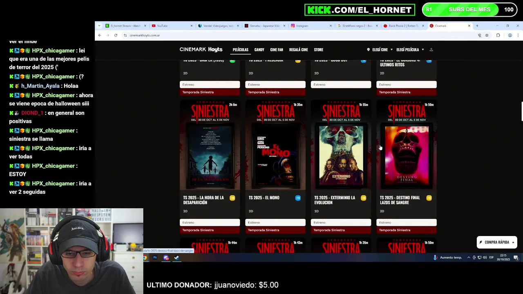The width and height of the screenshot is (523, 294).
Task: Click the ESP language indicator in tray
Action: click(x=491, y=258)
